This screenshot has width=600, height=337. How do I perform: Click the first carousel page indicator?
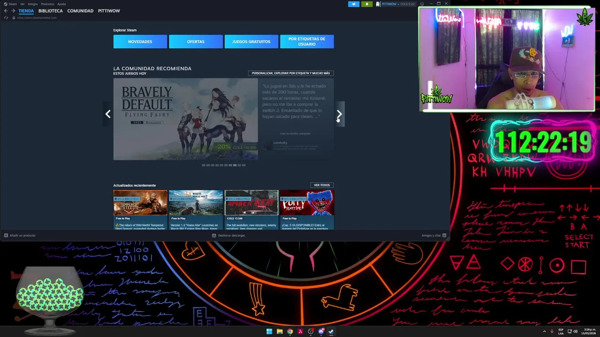click(203, 165)
